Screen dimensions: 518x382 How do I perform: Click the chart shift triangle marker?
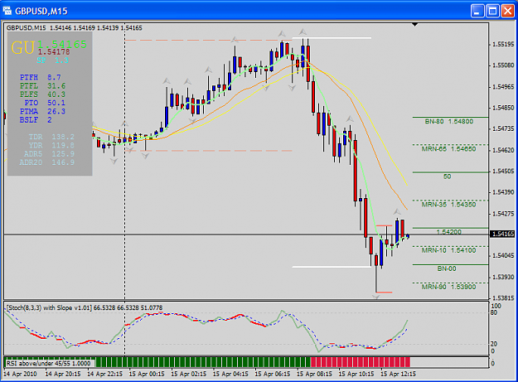(415, 25)
